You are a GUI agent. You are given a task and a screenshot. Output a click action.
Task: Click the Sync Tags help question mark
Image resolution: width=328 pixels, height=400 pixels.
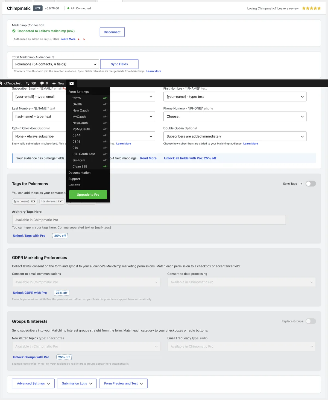[301, 184]
